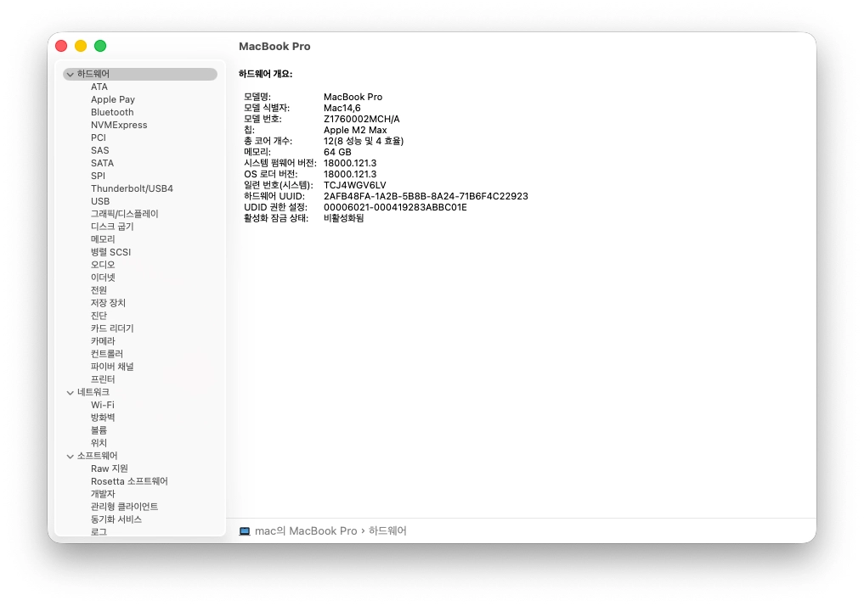Open the 진단 entry

(99, 316)
